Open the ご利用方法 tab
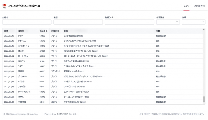The image size is (208, 120). pos(199,6)
